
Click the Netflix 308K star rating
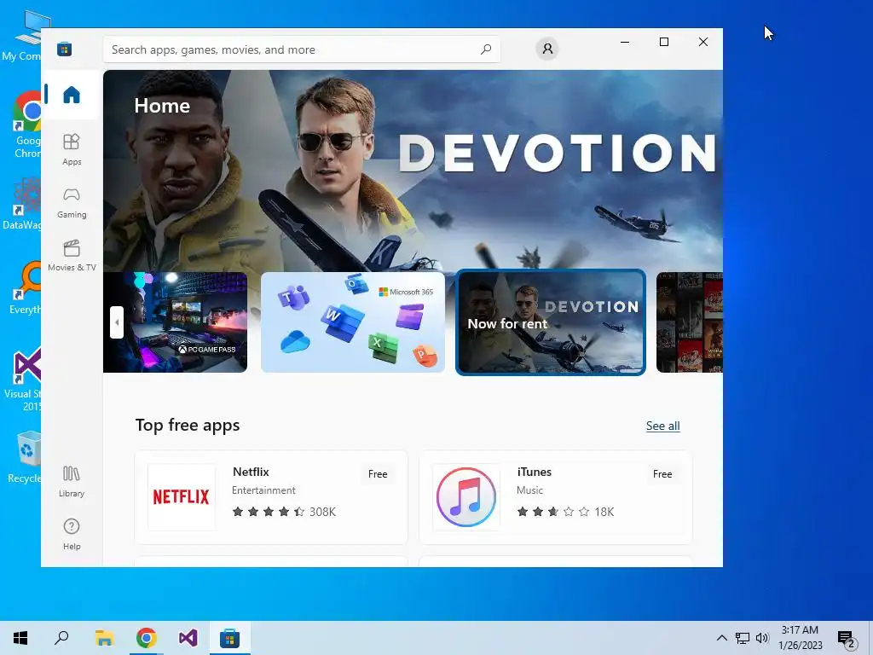284,512
